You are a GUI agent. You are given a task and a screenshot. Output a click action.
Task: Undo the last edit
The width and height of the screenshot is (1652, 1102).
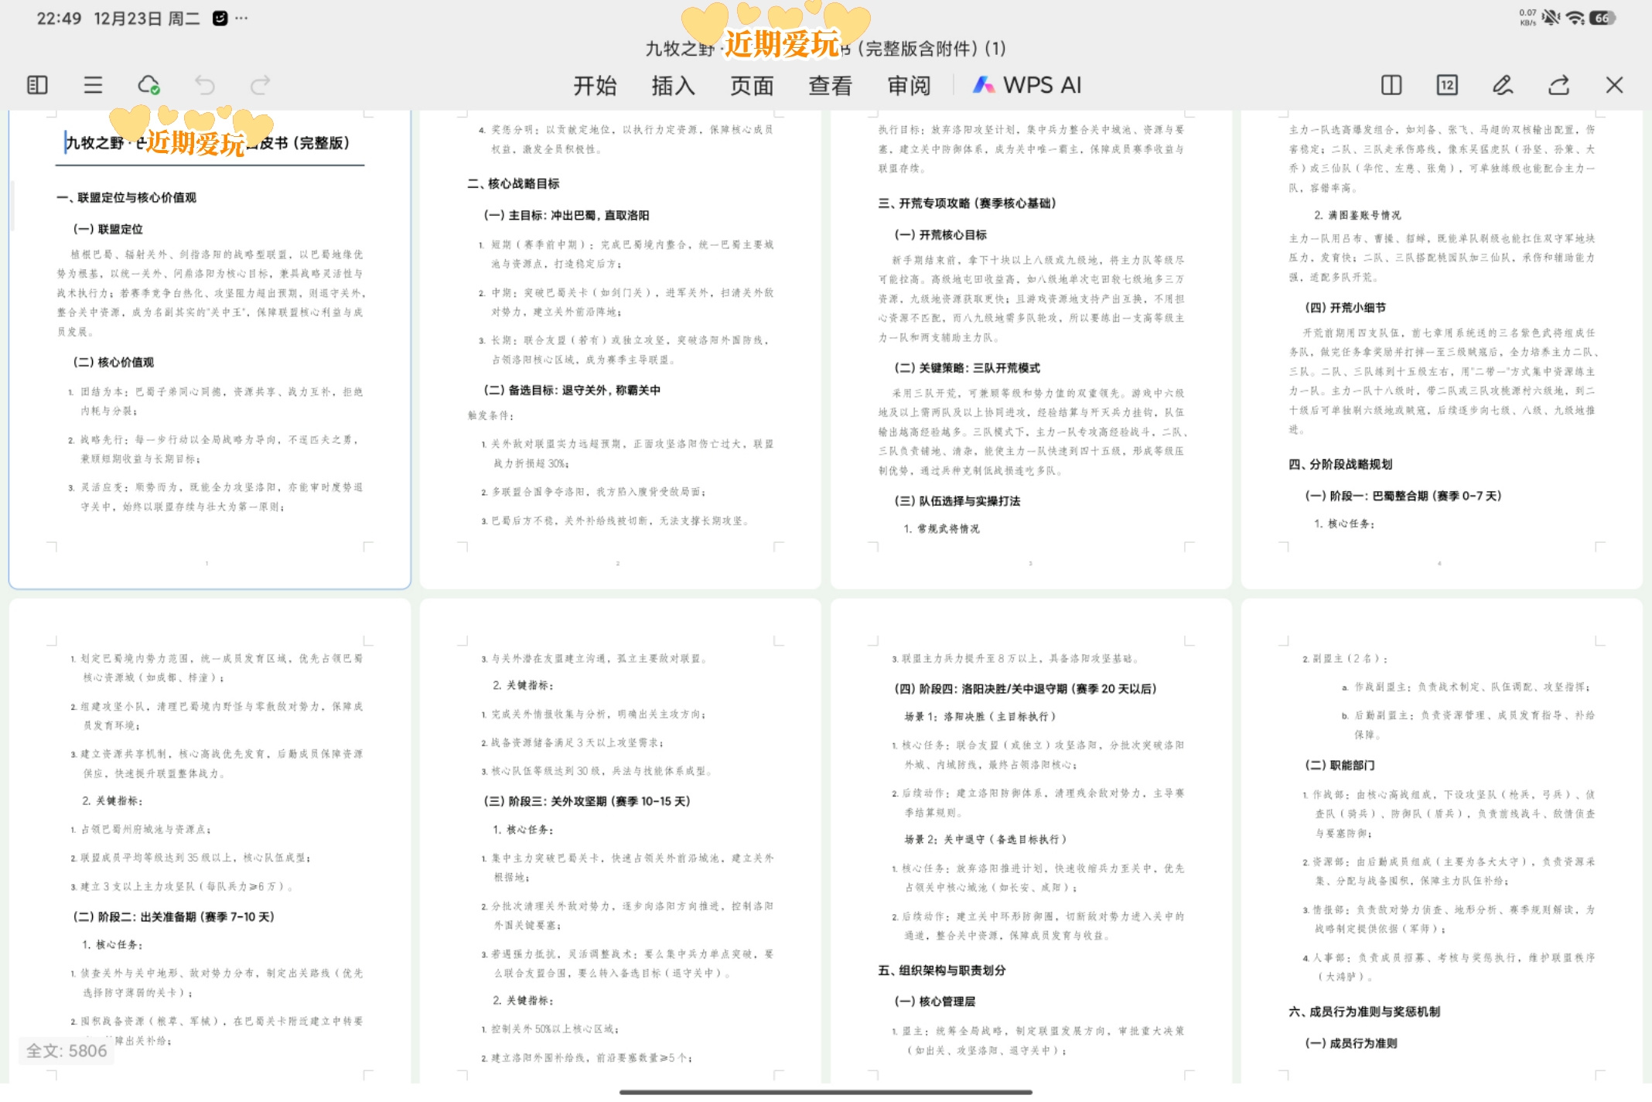click(204, 85)
